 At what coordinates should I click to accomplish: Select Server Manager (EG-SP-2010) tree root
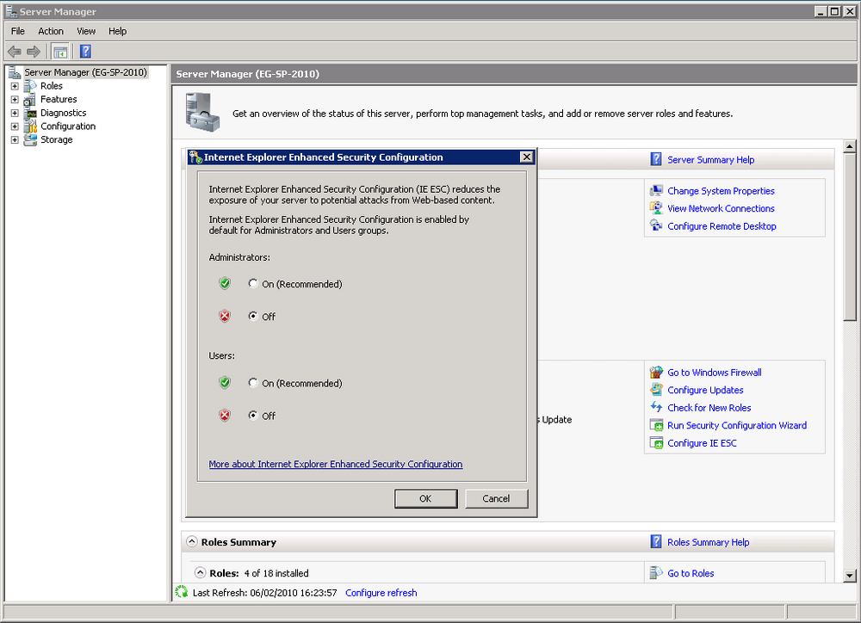pyautogui.click(x=85, y=72)
